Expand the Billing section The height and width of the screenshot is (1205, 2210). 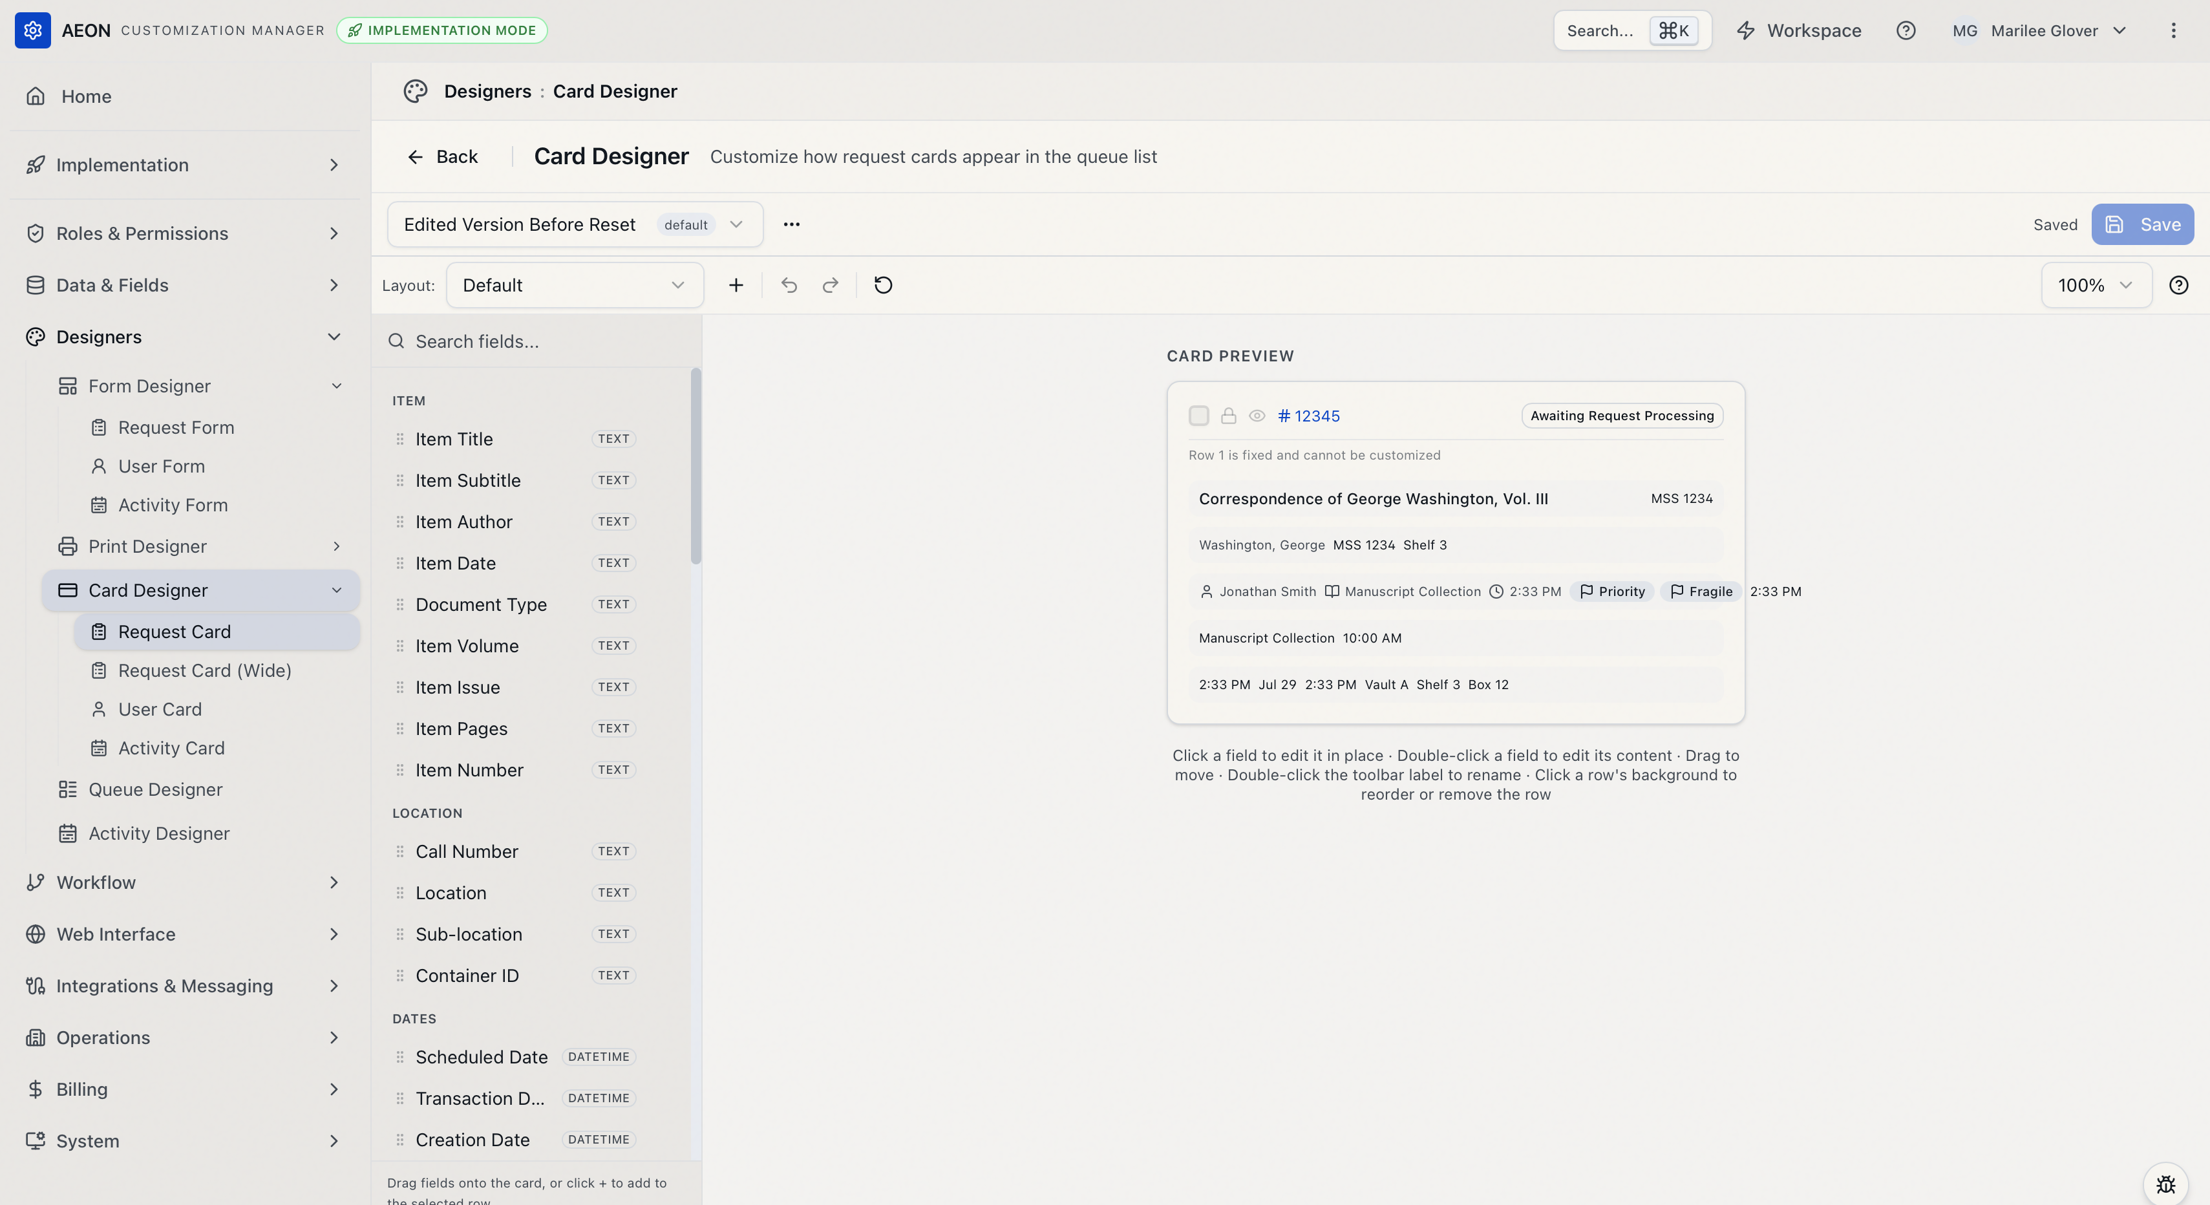click(184, 1089)
